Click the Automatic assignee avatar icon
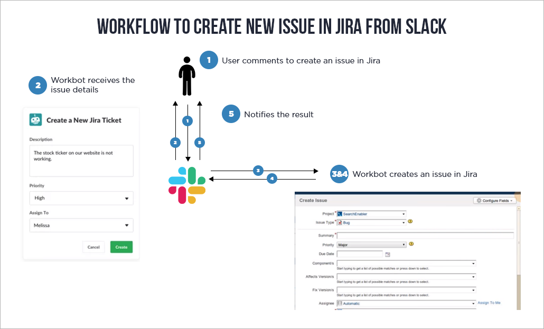The width and height of the screenshot is (544, 329). pyautogui.click(x=340, y=303)
